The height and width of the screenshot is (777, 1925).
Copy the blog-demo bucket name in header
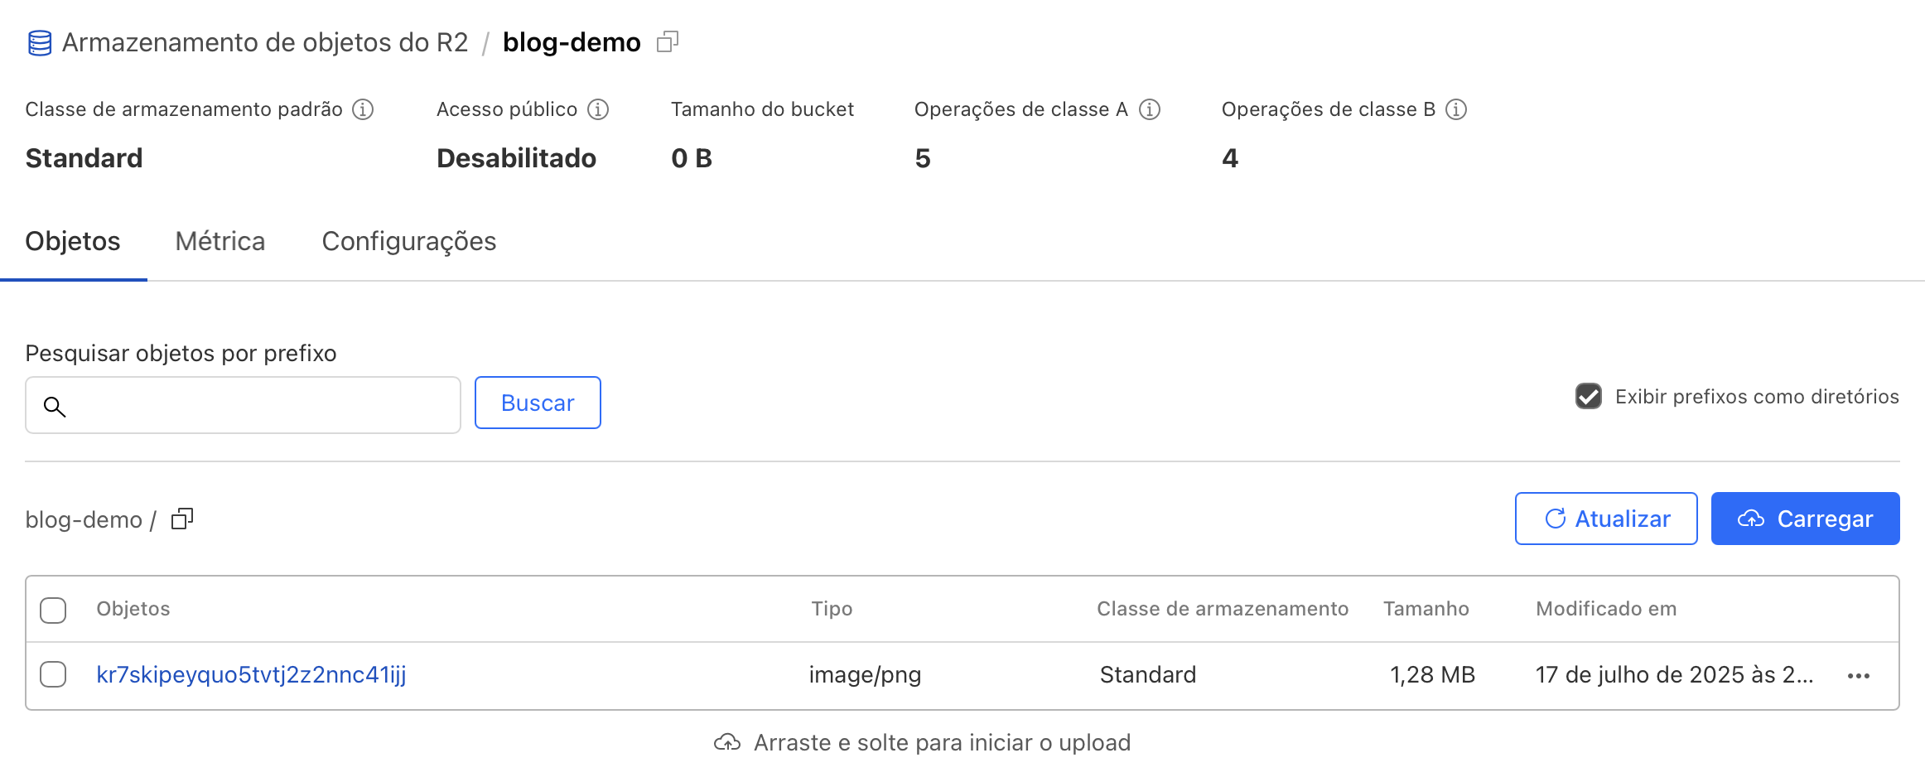pyautogui.click(x=668, y=41)
